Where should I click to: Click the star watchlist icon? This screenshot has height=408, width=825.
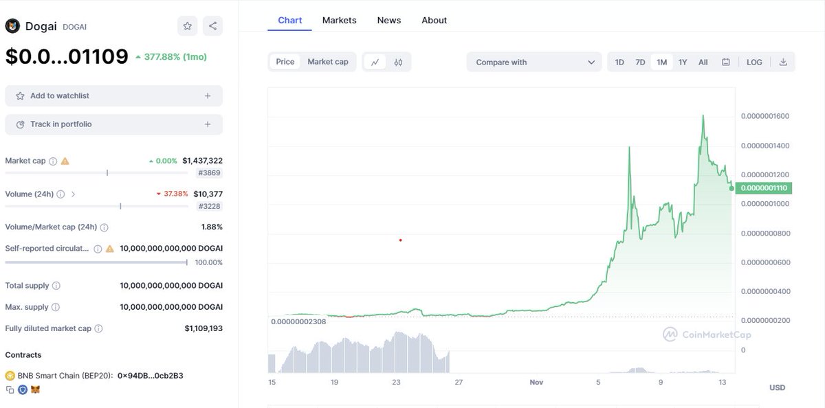[x=187, y=25]
